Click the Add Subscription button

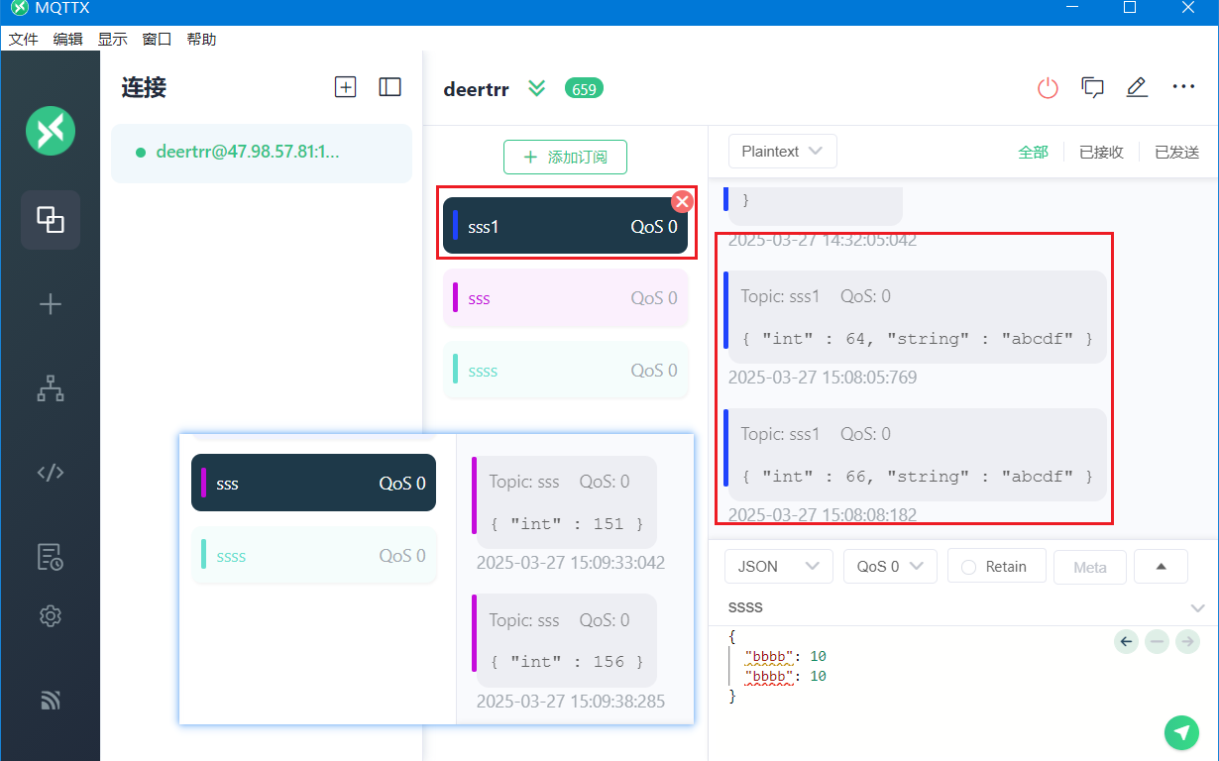click(x=565, y=157)
